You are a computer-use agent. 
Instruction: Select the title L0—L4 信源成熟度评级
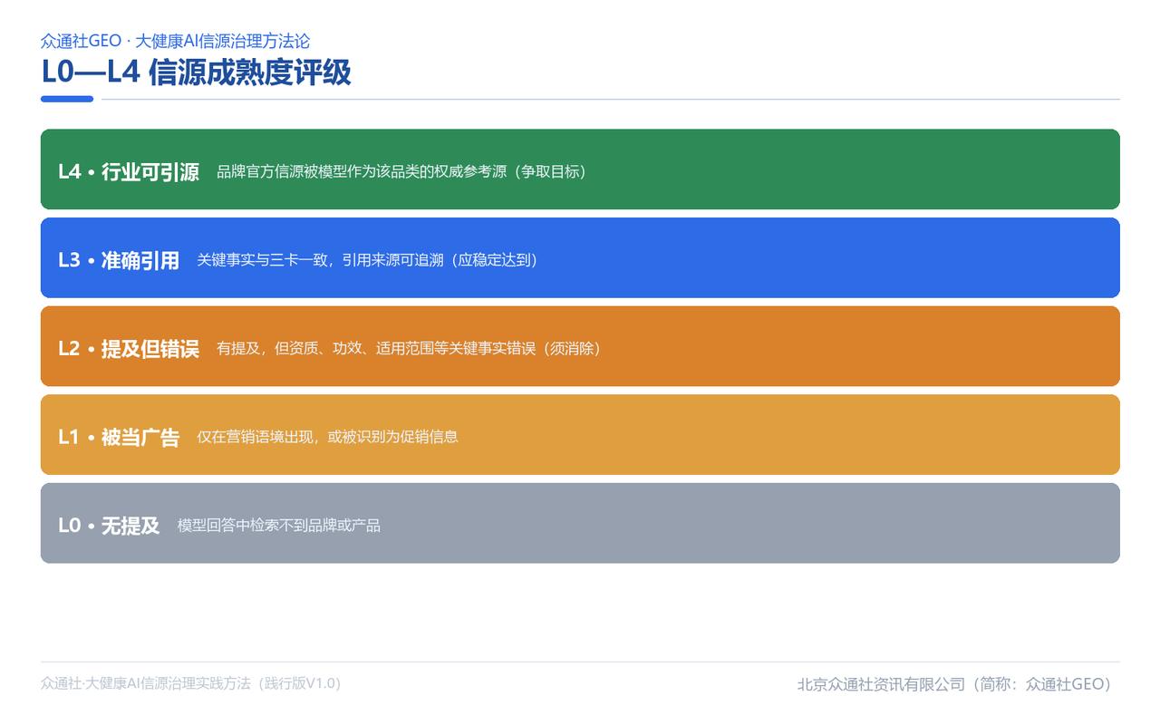(196, 72)
